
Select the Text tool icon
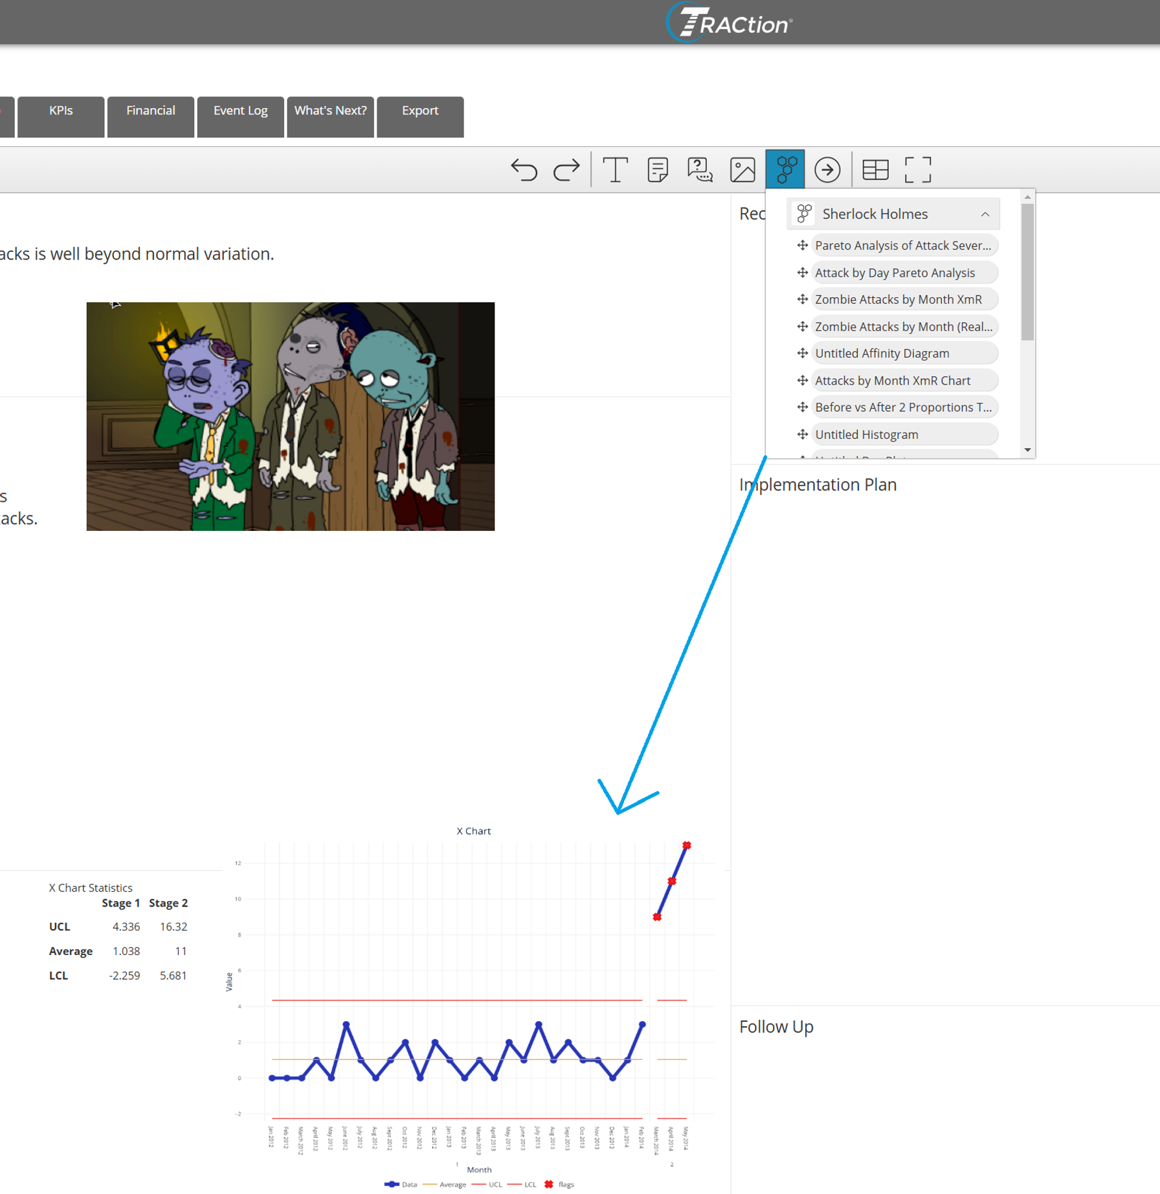[614, 170]
